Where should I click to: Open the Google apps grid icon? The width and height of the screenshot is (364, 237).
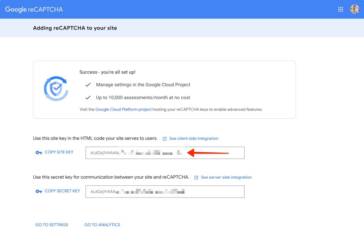[x=340, y=9]
